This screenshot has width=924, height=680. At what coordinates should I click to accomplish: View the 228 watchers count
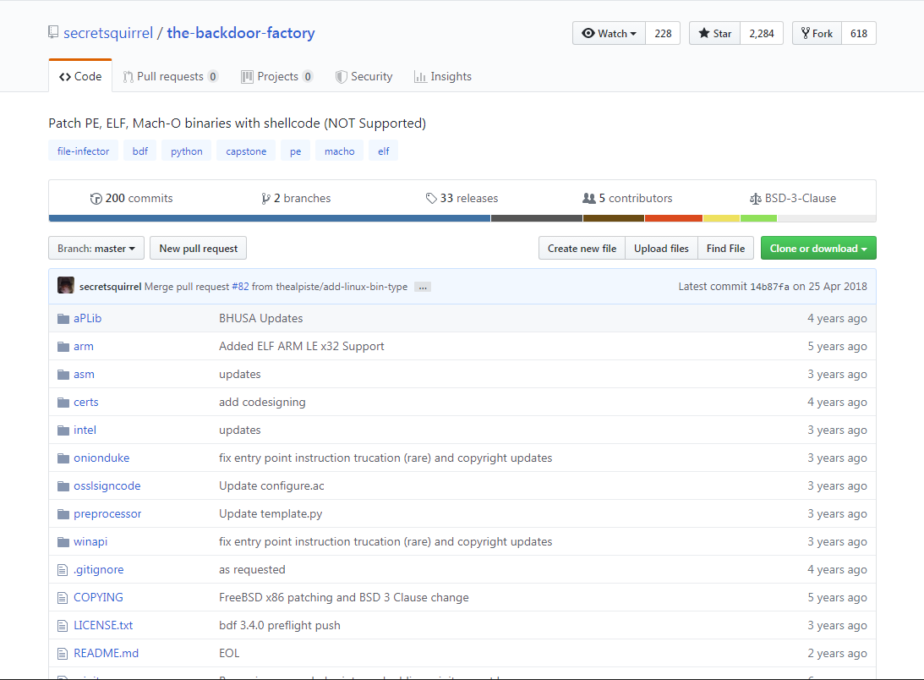point(663,34)
